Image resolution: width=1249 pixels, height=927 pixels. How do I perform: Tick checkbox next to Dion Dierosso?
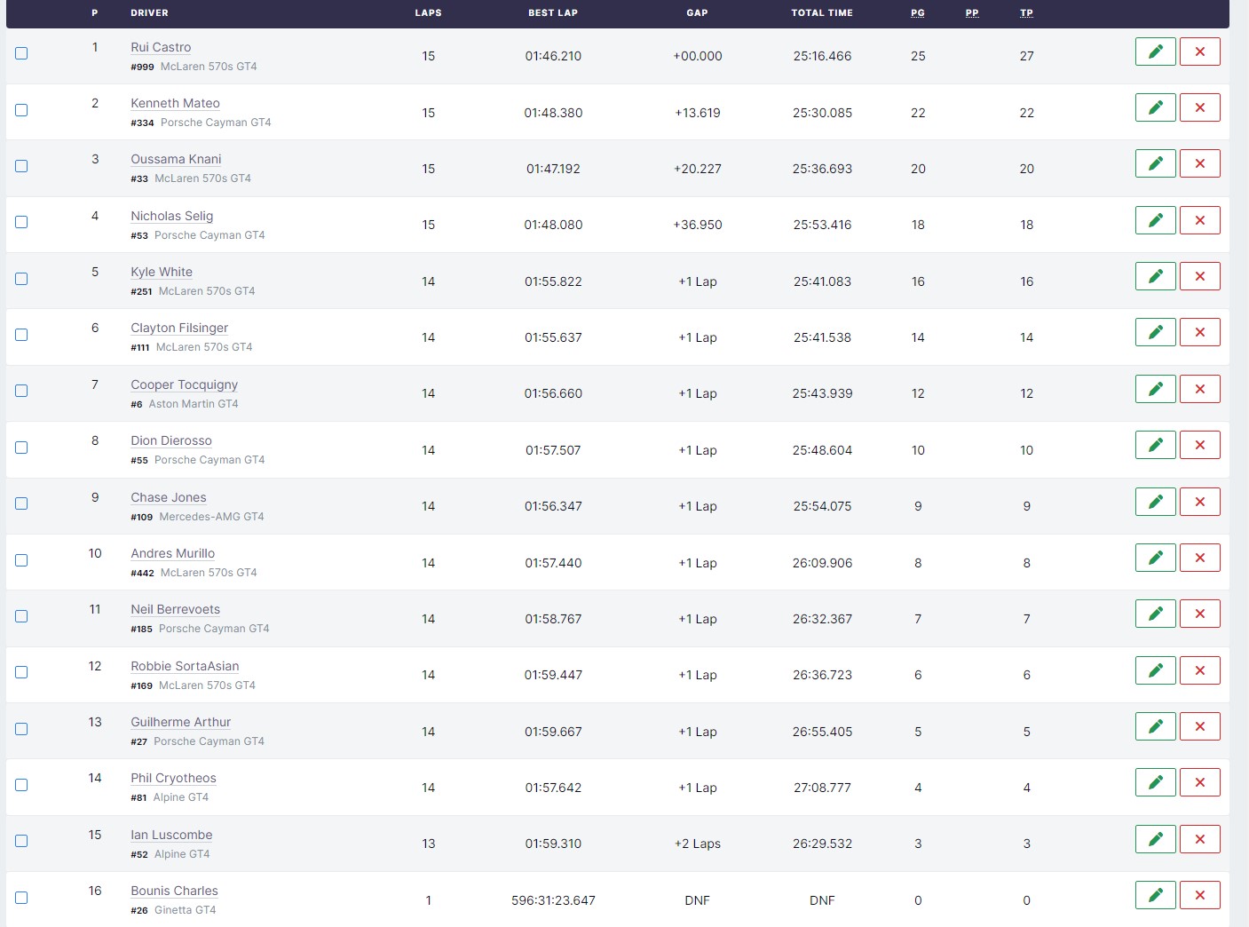click(x=21, y=448)
